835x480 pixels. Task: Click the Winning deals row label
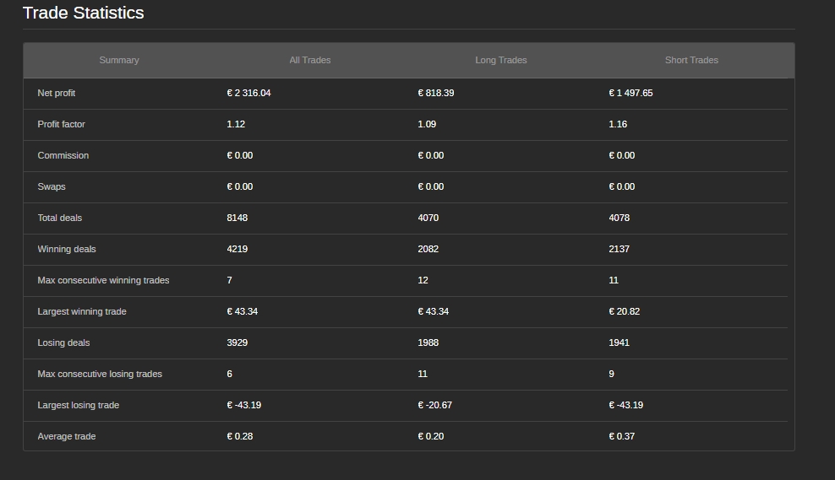click(x=66, y=249)
